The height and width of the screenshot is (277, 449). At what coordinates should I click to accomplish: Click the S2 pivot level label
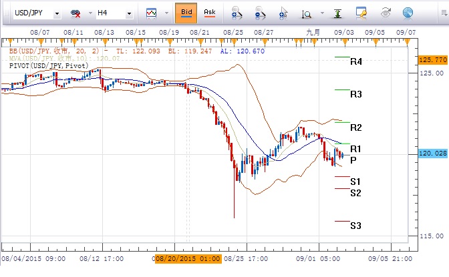pyautogui.click(x=355, y=193)
